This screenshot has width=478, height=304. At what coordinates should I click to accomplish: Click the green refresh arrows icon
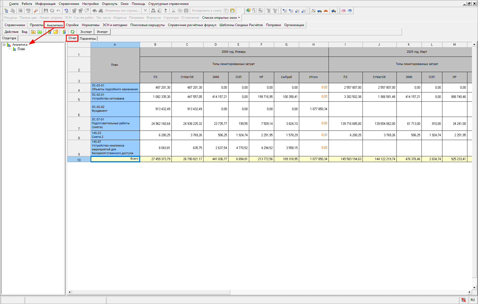coord(73,32)
